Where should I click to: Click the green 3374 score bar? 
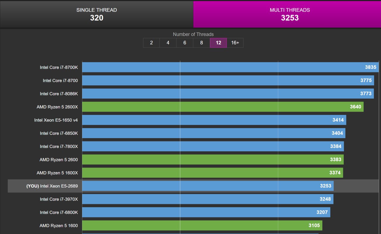click(x=213, y=173)
